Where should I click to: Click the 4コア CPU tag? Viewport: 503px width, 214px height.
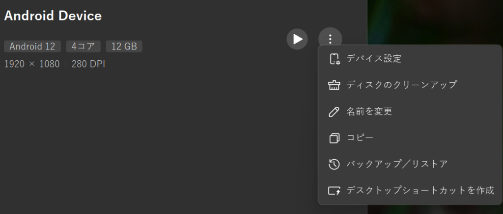83,47
